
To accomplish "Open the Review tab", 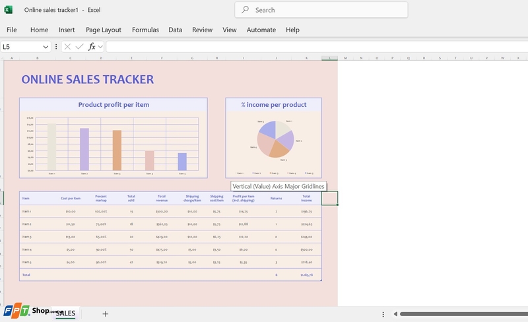I will pos(202,30).
